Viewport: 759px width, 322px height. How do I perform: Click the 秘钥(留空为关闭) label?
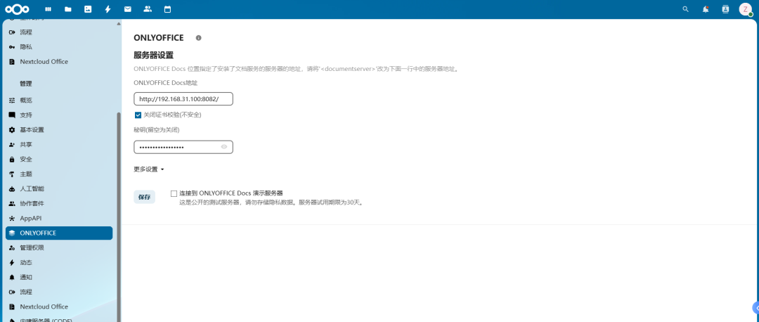(157, 130)
